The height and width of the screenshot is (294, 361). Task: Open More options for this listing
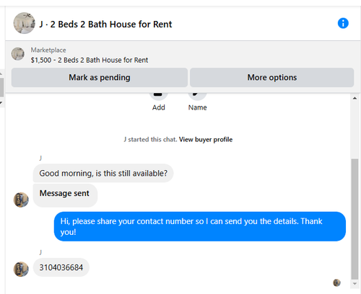coord(272,77)
